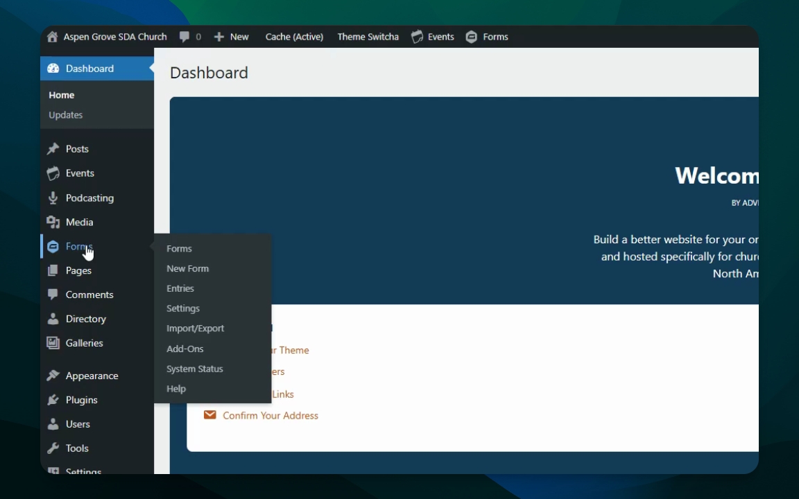Click the Directory person icon
The height and width of the screenshot is (499, 799).
tap(53, 319)
